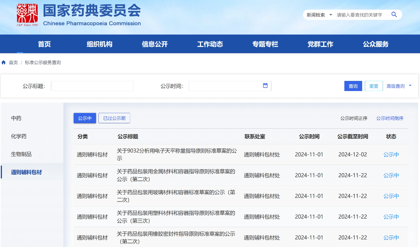Open the 首页 main navigation item
Viewport: 420px width, 247px height.
tap(44, 44)
